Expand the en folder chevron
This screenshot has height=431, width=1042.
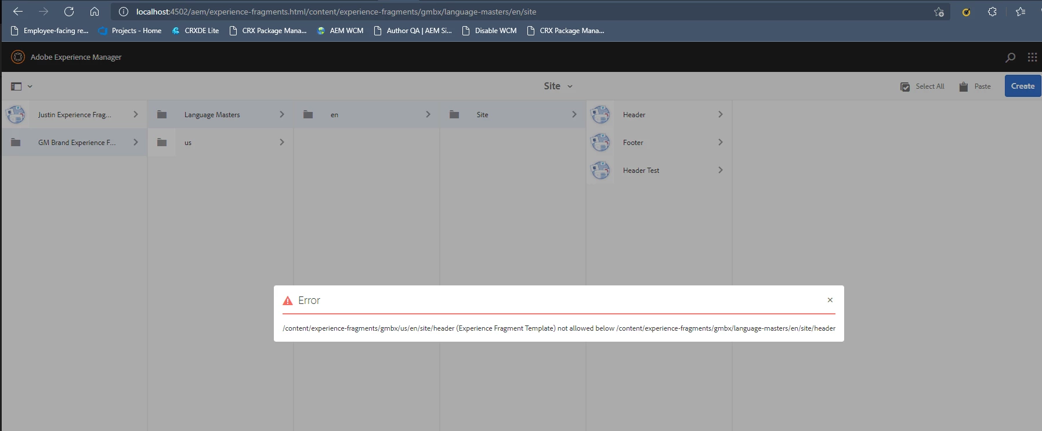coord(428,114)
